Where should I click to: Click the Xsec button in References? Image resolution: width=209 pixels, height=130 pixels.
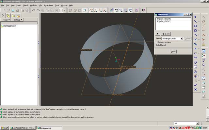167,33
